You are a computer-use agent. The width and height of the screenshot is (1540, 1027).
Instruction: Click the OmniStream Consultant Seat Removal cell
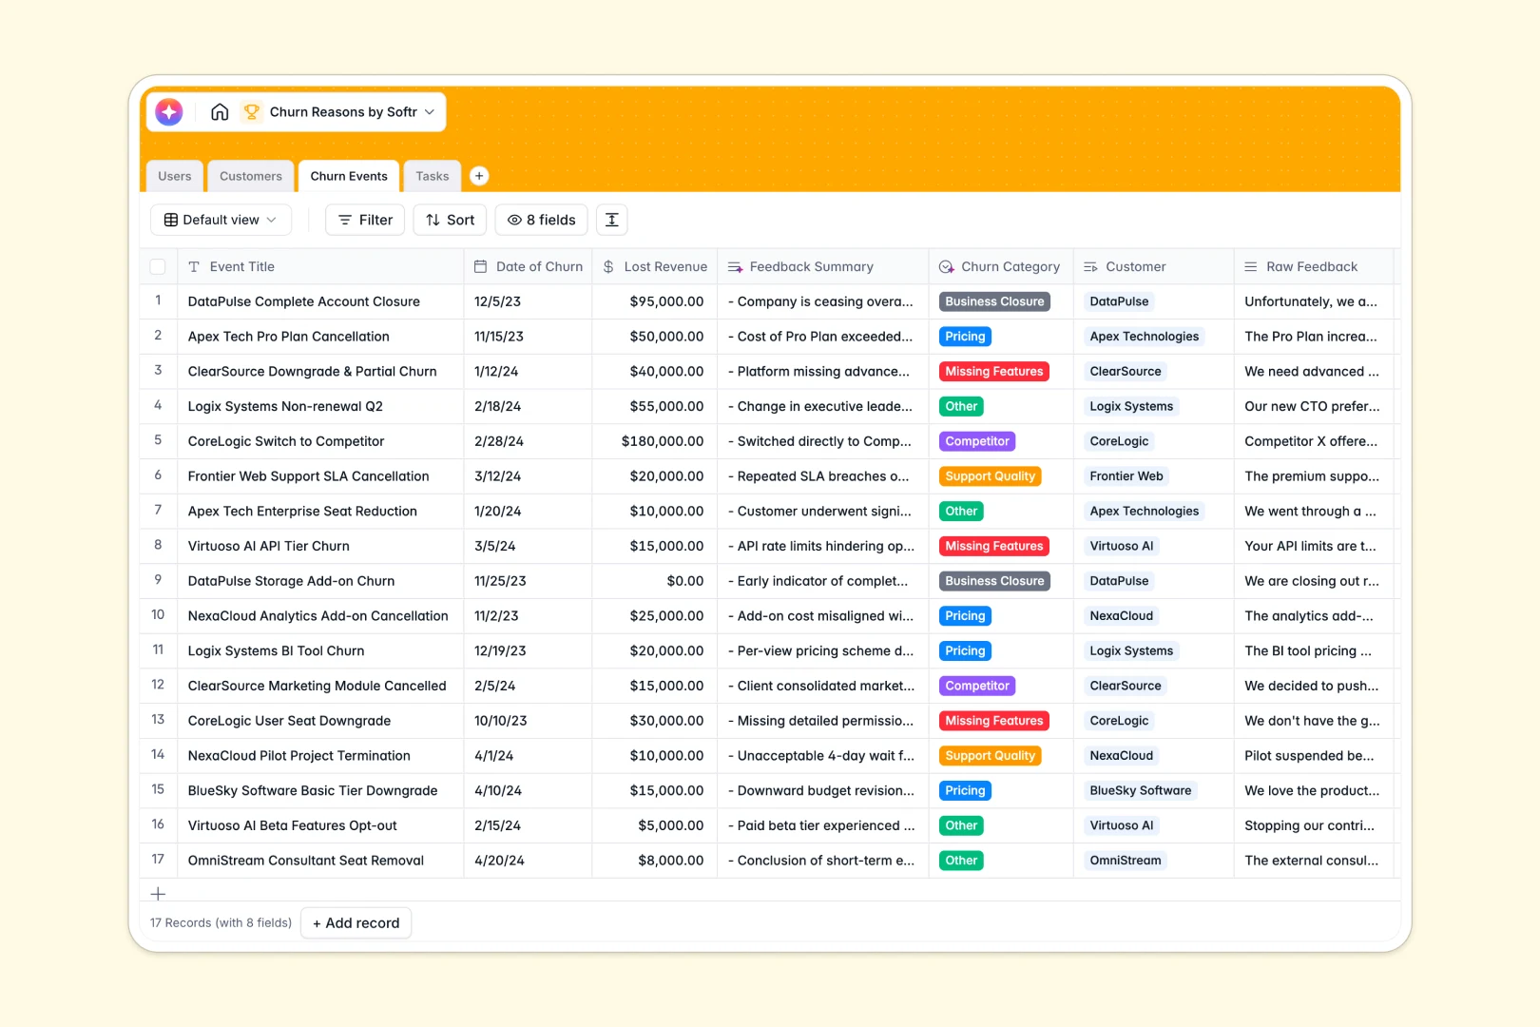coord(320,861)
